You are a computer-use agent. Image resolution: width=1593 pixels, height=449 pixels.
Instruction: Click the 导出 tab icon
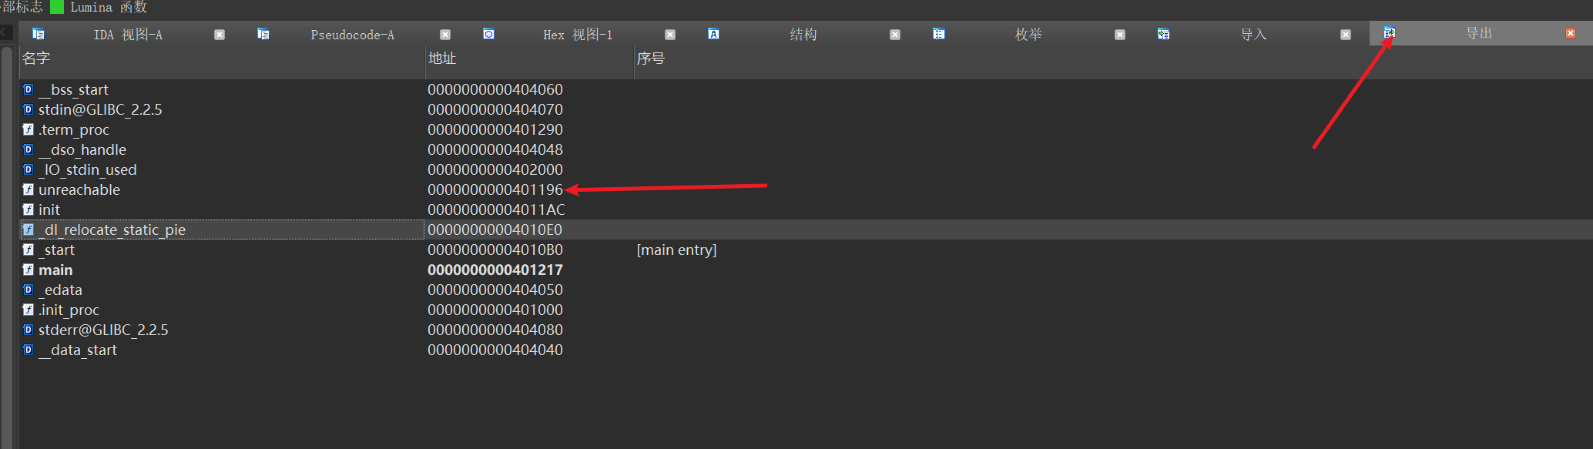pyautogui.click(x=1389, y=33)
